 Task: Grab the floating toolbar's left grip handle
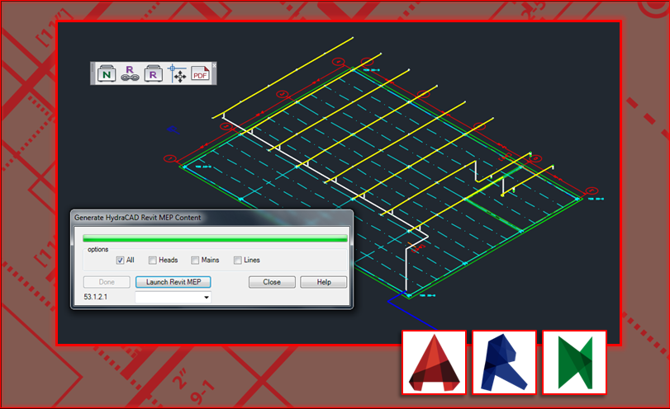click(93, 73)
